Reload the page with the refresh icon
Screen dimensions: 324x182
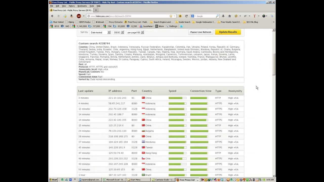(x=186, y=16)
